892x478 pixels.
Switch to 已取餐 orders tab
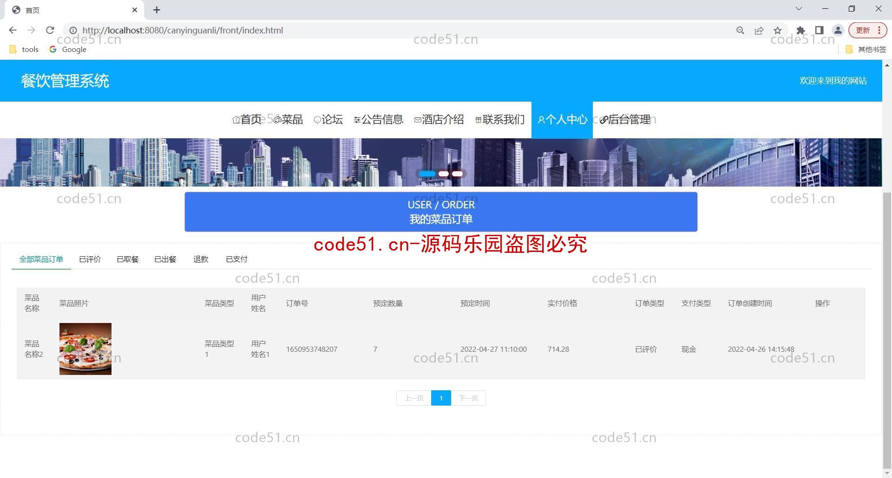pyautogui.click(x=127, y=259)
